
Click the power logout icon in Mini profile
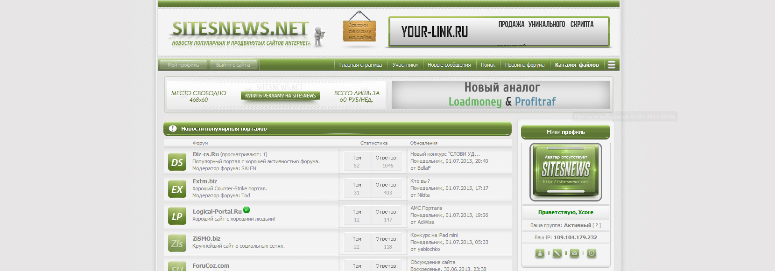[592, 253]
